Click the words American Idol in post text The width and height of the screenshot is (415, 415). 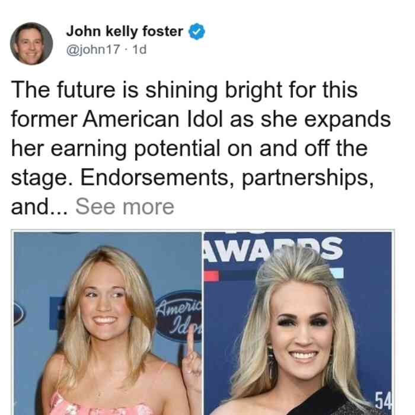point(152,119)
